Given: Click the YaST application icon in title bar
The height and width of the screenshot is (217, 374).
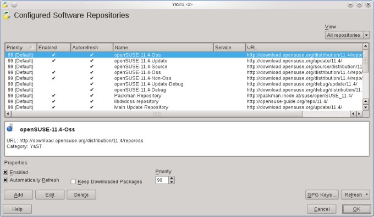Looking at the screenshot, I should [5, 4].
